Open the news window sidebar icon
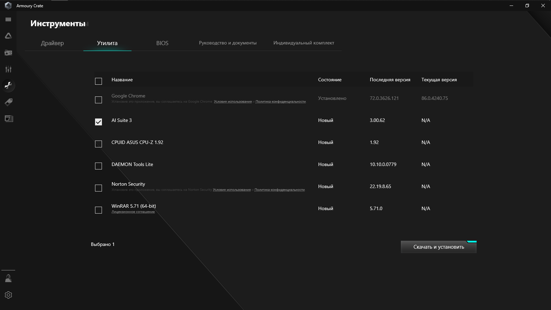The width and height of the screenshot is (551, 310). click(x=8, y=118)
